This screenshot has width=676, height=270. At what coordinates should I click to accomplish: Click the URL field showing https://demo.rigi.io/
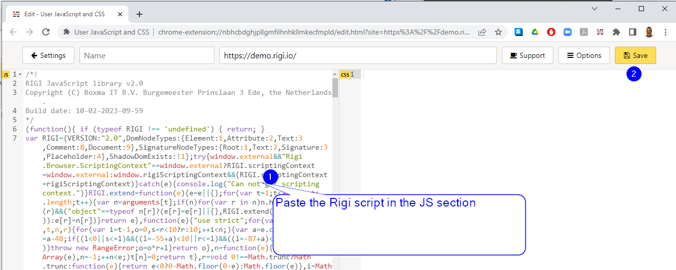(x=358, y=55)
